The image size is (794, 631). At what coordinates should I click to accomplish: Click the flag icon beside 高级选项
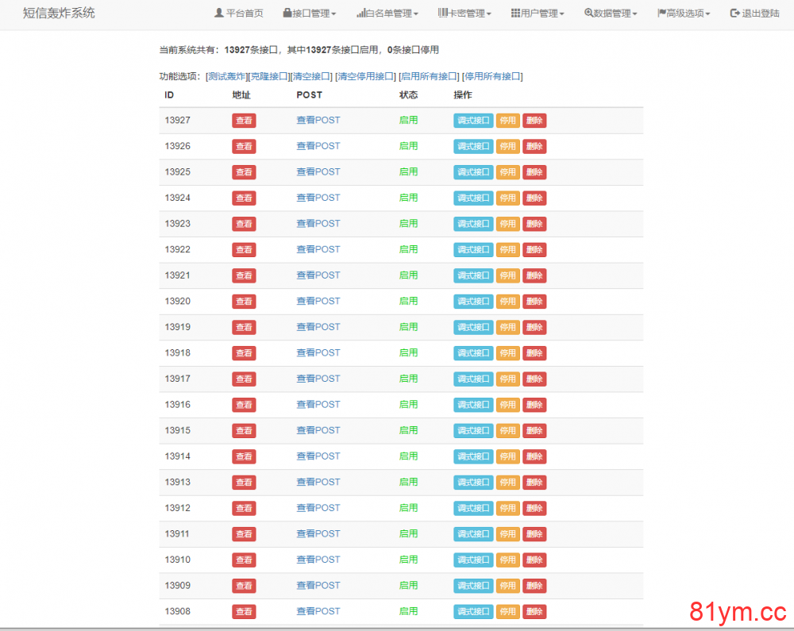pyautogui.click(x=661, y=13)
